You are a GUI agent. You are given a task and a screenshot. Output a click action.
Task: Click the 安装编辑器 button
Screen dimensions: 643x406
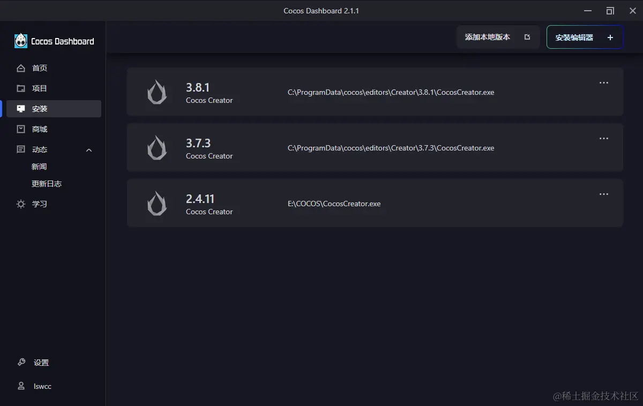(x=585, y=37)
